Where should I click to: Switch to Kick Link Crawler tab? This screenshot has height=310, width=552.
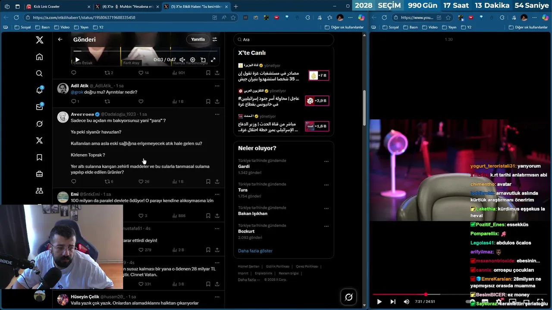pyautogui.click(x=58, y=6)
